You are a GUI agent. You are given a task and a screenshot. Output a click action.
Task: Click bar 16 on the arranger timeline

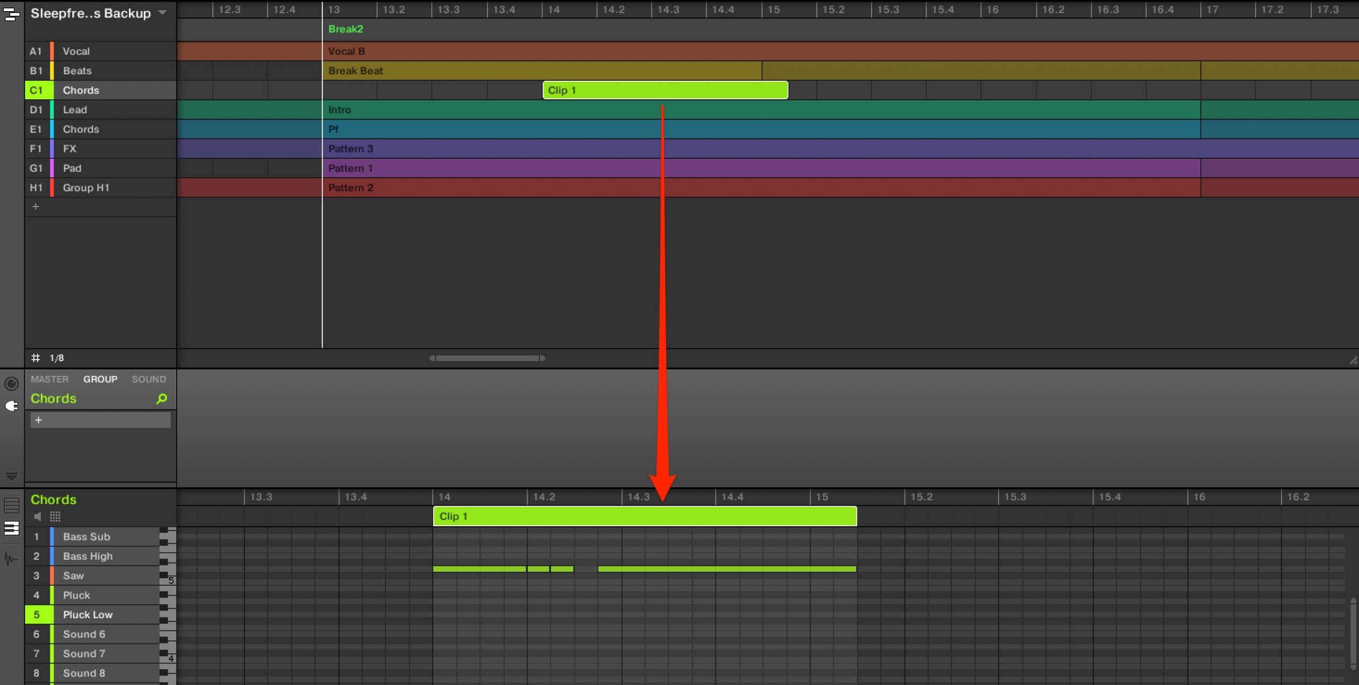coord(993,10)
